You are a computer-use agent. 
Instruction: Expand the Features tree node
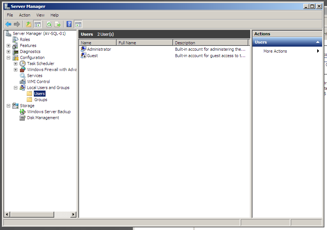8,45
